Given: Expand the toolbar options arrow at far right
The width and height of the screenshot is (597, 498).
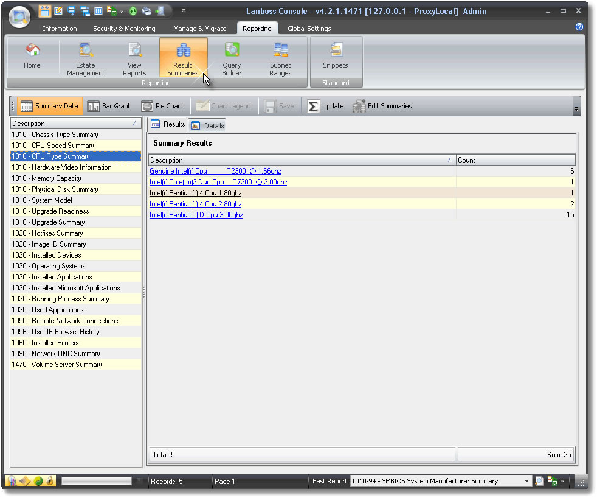Looking at the screenshot, I should coord(576,110).
